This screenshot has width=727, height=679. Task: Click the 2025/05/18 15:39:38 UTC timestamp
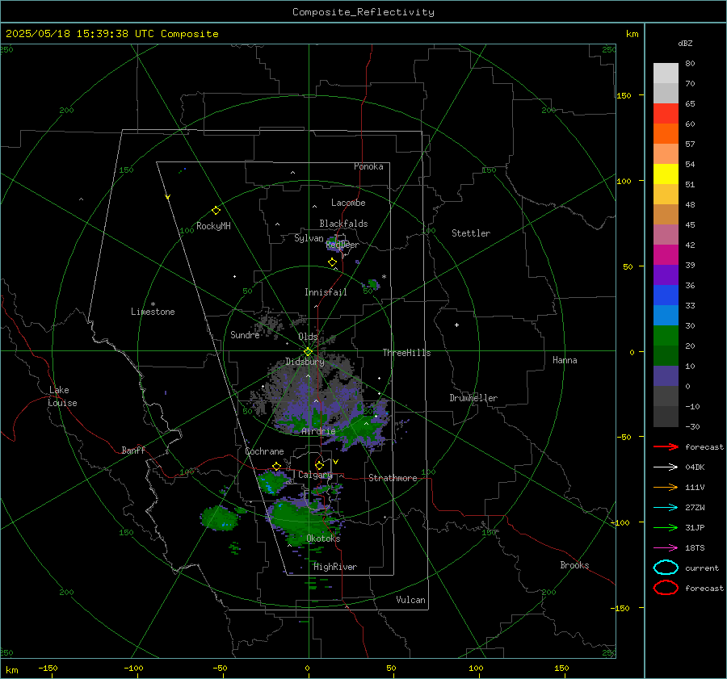tap(70, 34)
